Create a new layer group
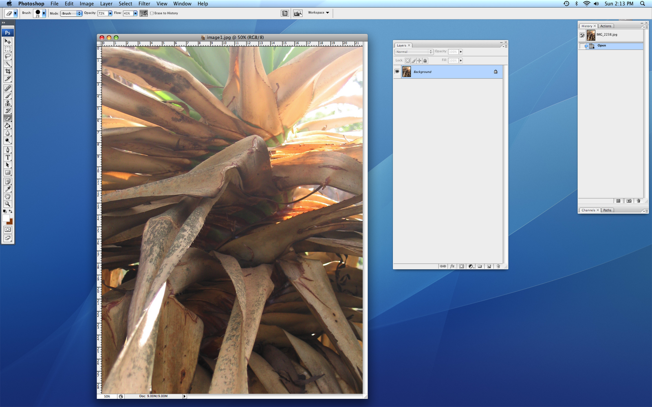 coord(480,266)
